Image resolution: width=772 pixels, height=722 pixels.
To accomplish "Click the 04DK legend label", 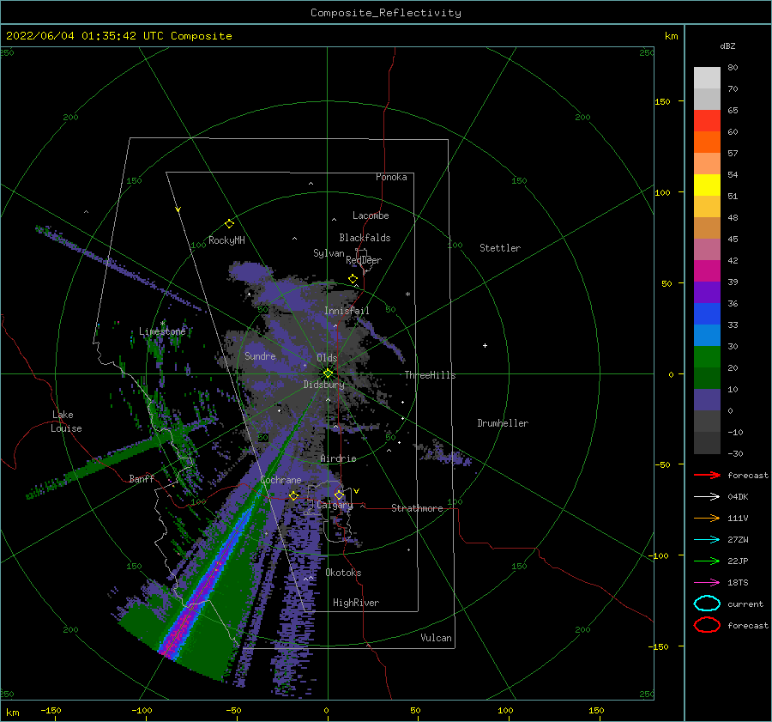I will [738, 496].
